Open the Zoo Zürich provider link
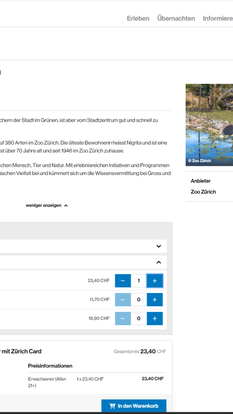The width and height of the screenshot is (233, 414). pos(203,192)
